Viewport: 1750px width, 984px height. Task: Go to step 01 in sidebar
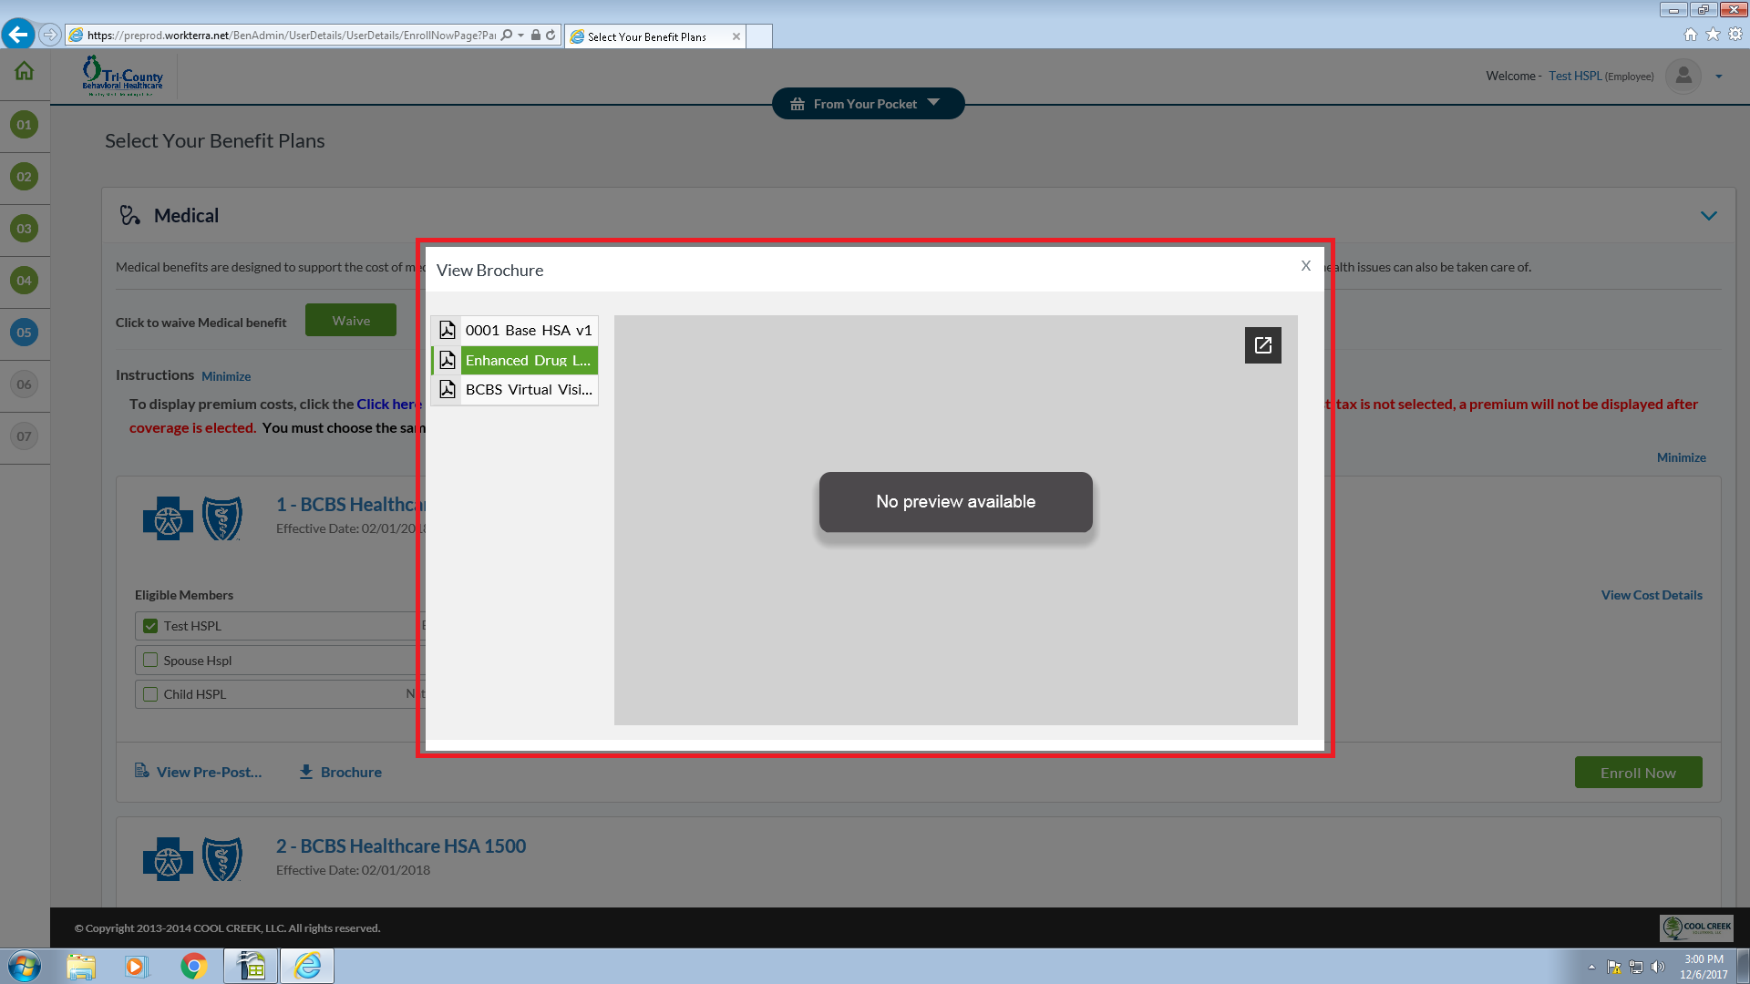pos(25,125)
